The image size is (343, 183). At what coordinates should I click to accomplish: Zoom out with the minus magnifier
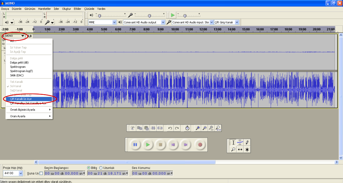tap(204, 128)
